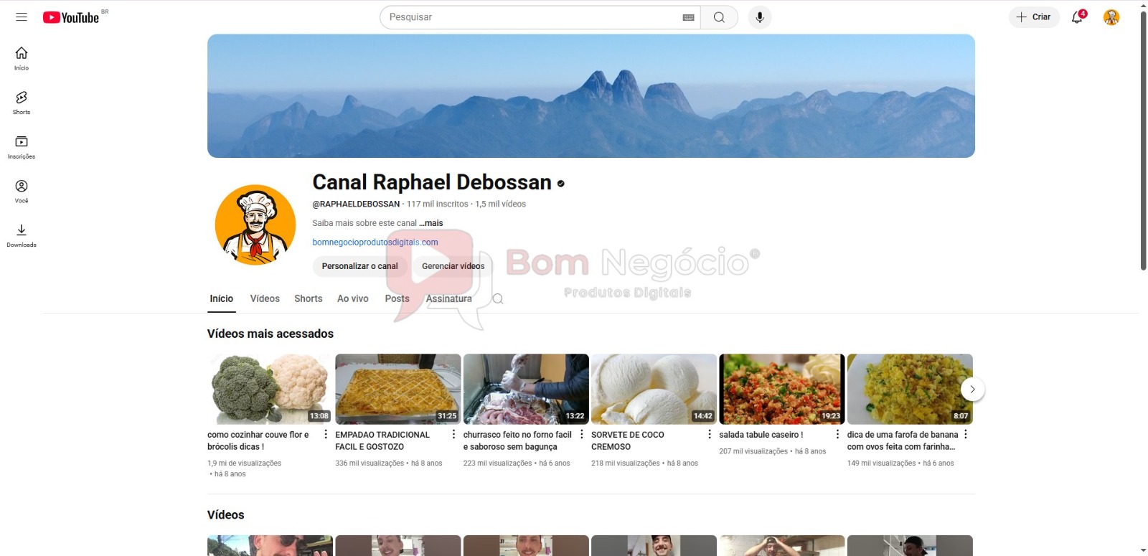Open 'dica de uma farofa de banana' title
The height and width of the screenshot is (556, 1148).
click(903, 440)
